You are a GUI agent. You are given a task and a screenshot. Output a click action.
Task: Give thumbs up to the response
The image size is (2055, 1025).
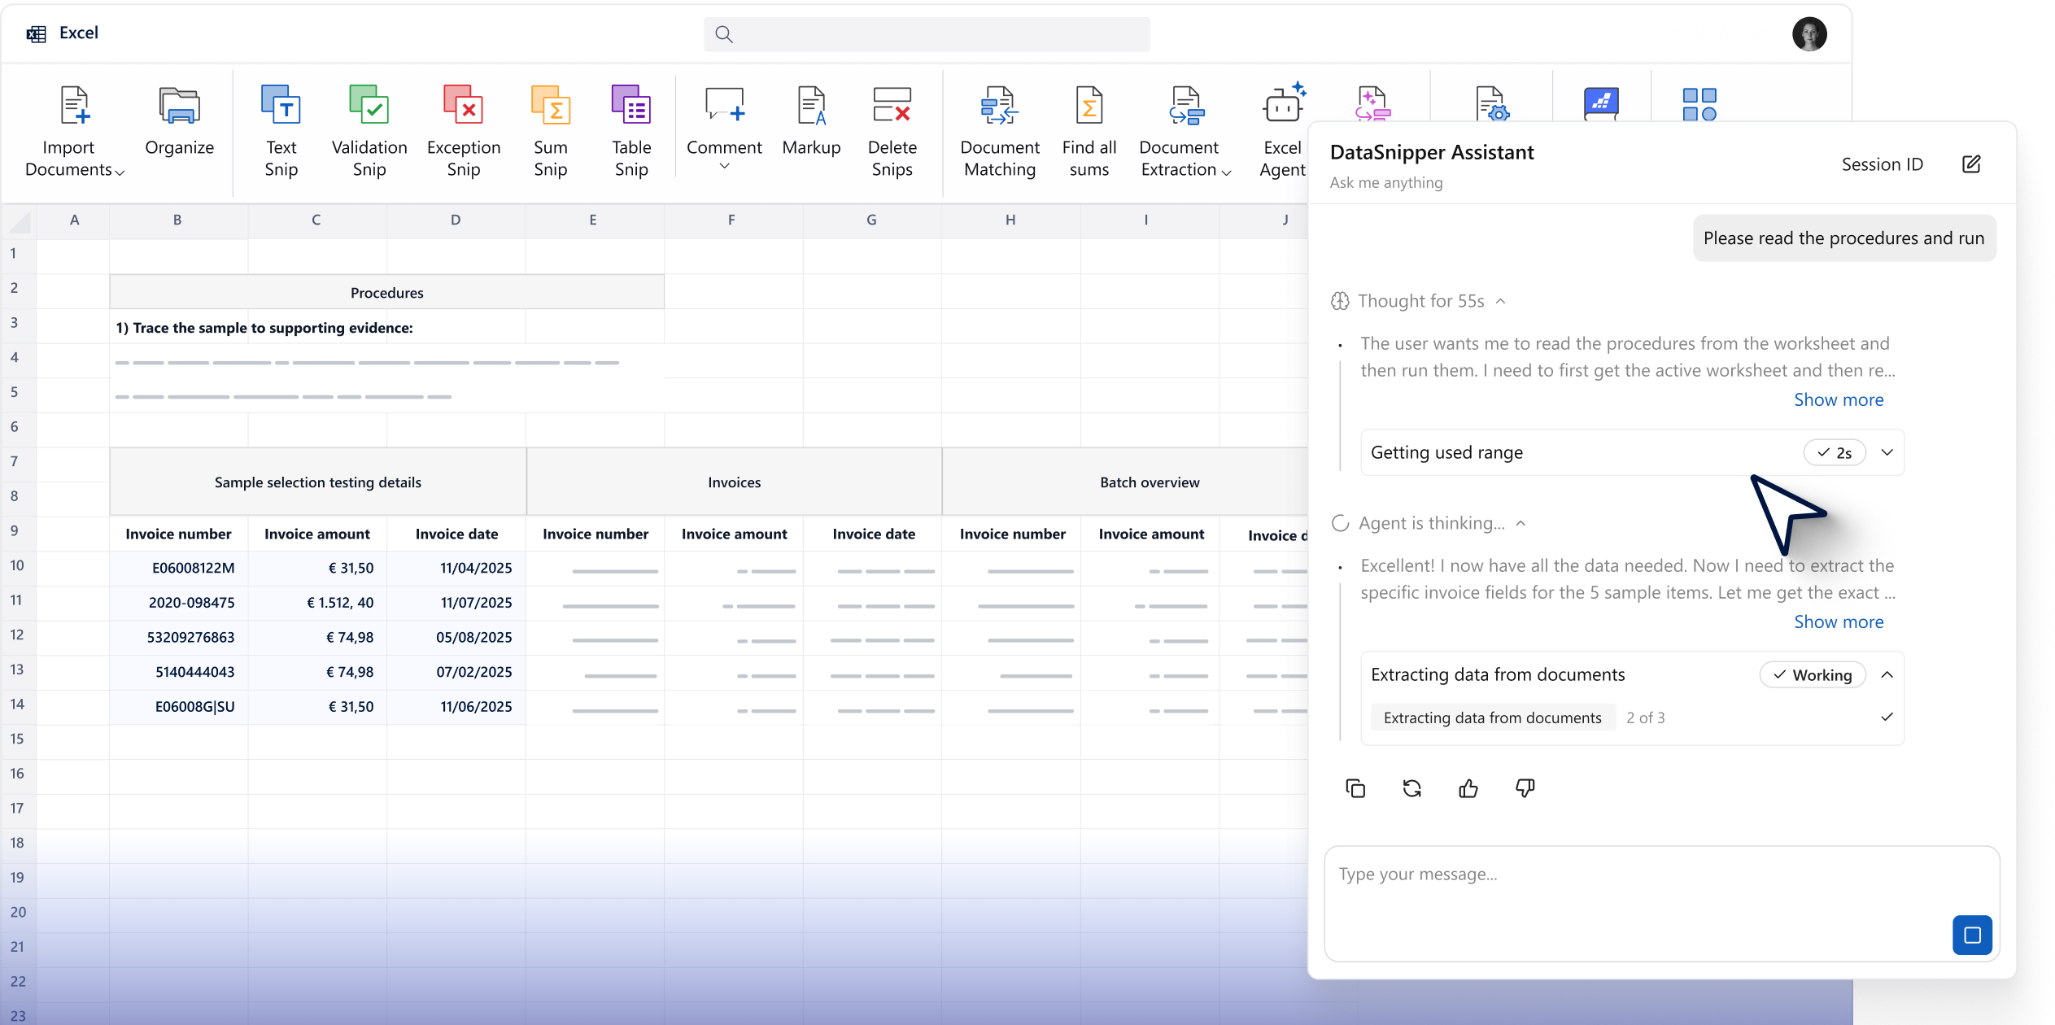pyautogui.click(x=1468, y=788)
